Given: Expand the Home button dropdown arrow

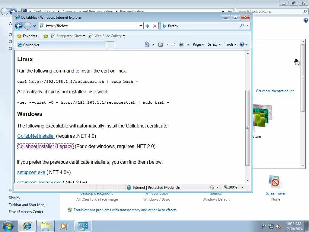Looking at the screenshot, I should coord(154,44).
